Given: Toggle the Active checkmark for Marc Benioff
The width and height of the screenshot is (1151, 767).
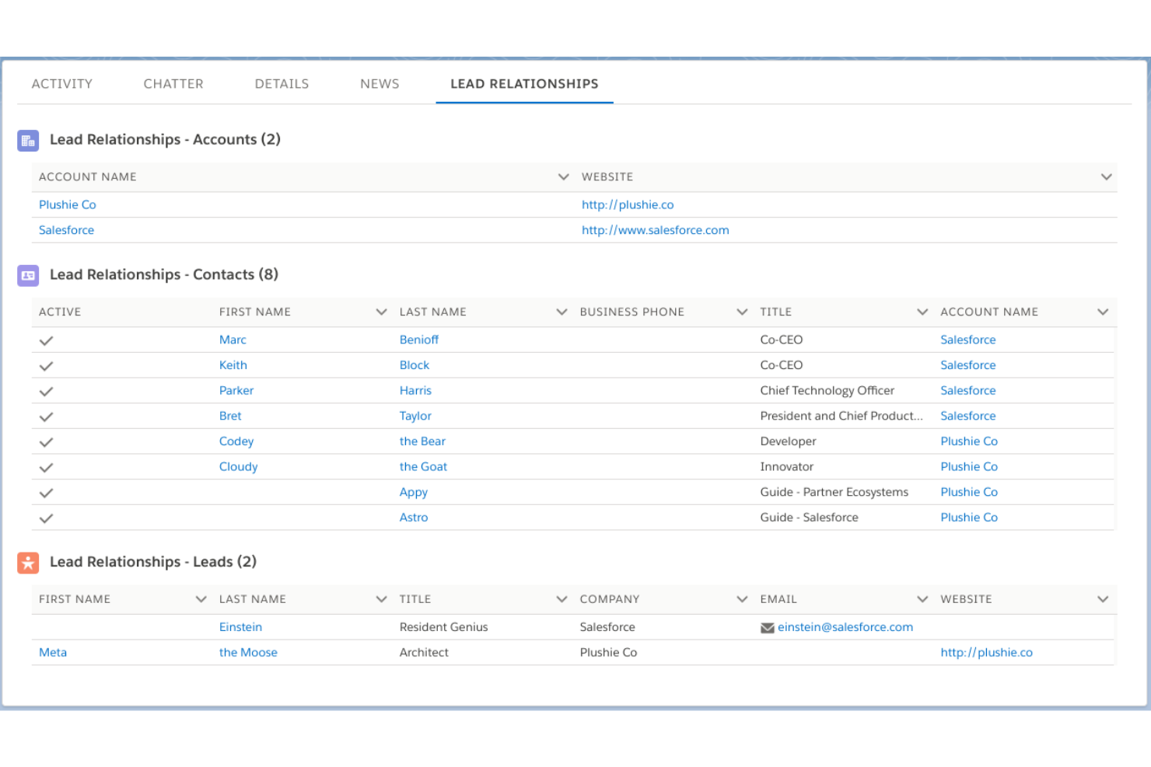Looking at the screenshot, I should [x=46, y=340].
